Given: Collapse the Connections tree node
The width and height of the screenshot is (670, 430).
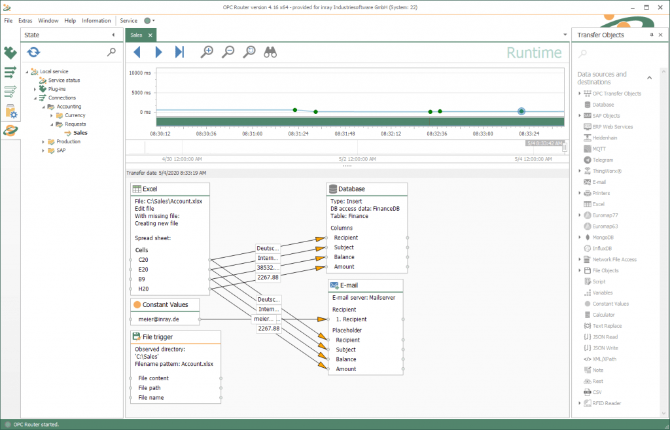Looking at the screenshot, I should (x=35, y=98).
